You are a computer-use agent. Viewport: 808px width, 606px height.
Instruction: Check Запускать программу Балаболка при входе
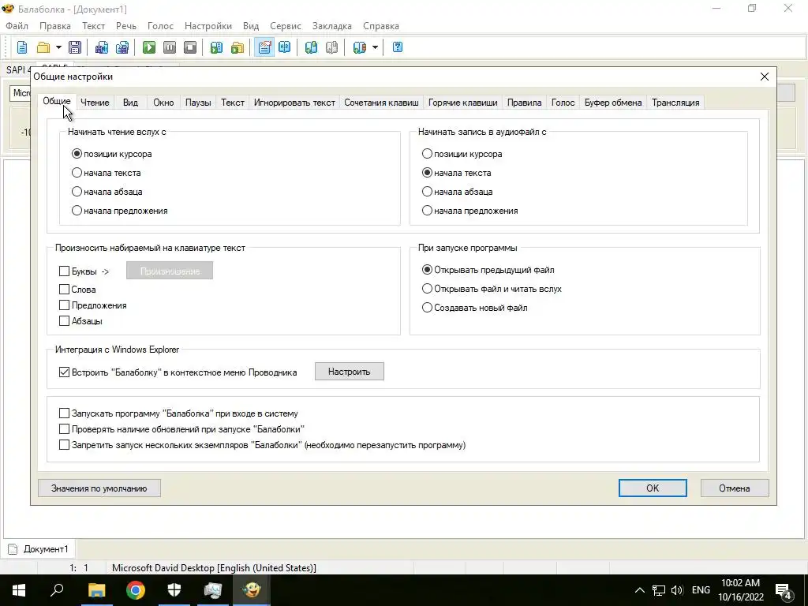coord(65,413)
